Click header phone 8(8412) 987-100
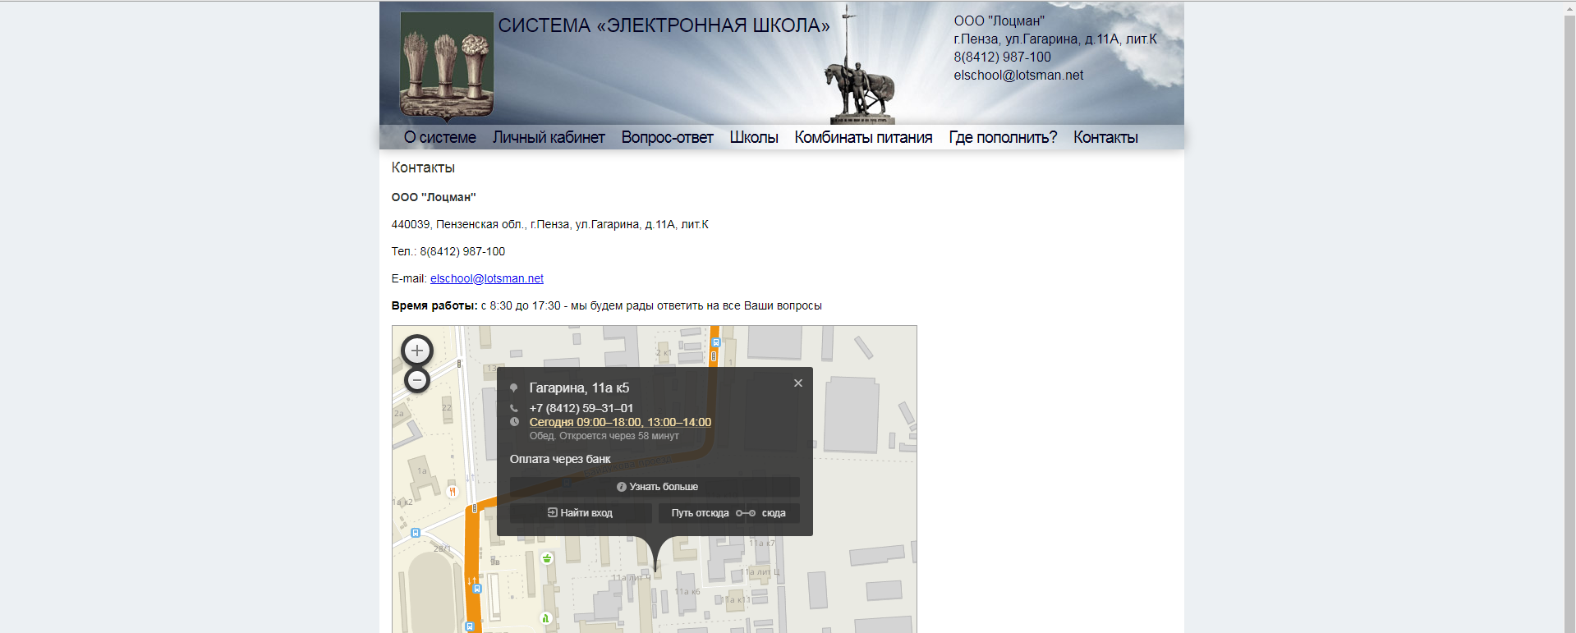This screenshot has width=1576, height=633. (x=1002, y=57)
